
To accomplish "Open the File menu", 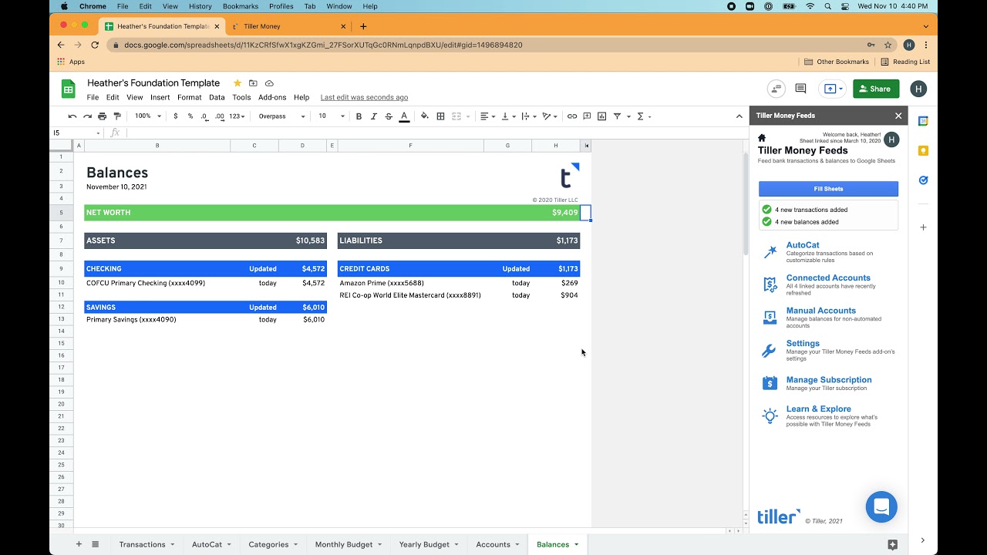I will (93, 97).
